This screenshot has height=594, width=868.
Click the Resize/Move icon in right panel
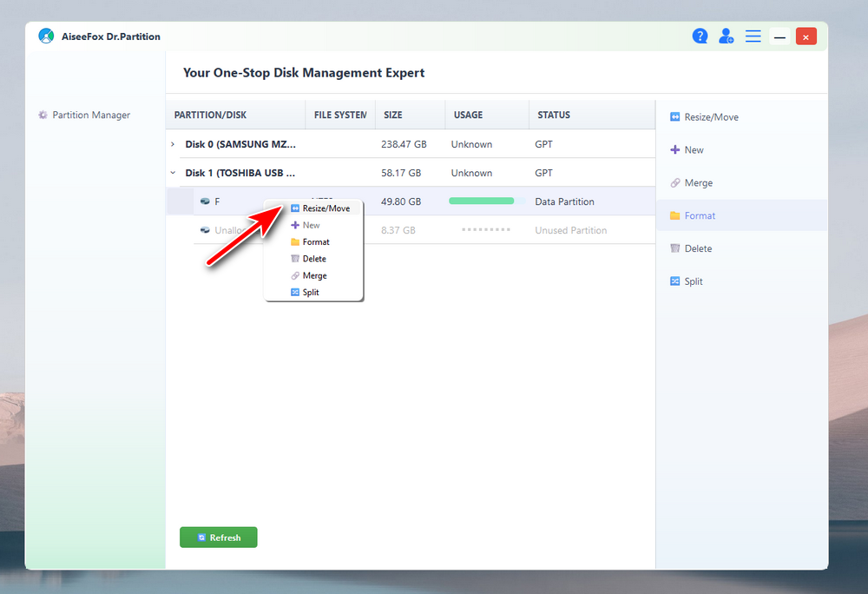pyautogui.click(x=675, y=117)
